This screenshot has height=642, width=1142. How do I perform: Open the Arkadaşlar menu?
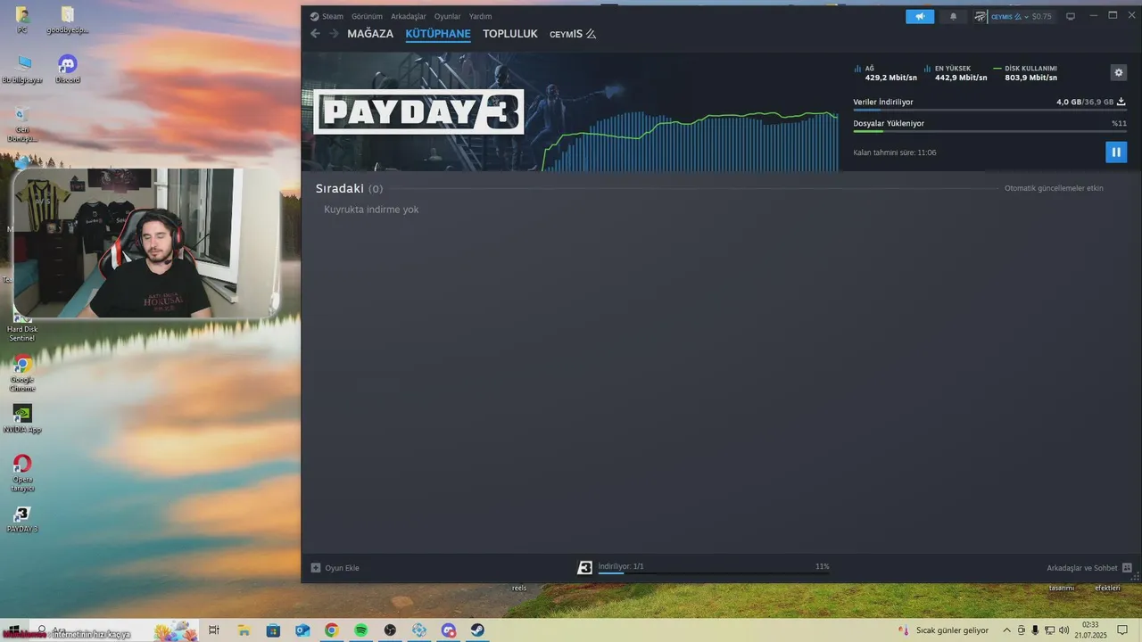[409, 16]
